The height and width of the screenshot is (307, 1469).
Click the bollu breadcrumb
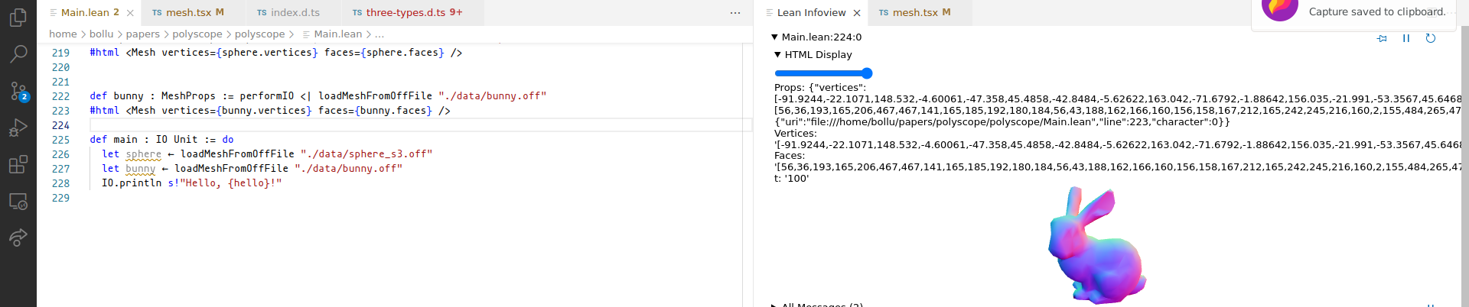tap(101, 34)
